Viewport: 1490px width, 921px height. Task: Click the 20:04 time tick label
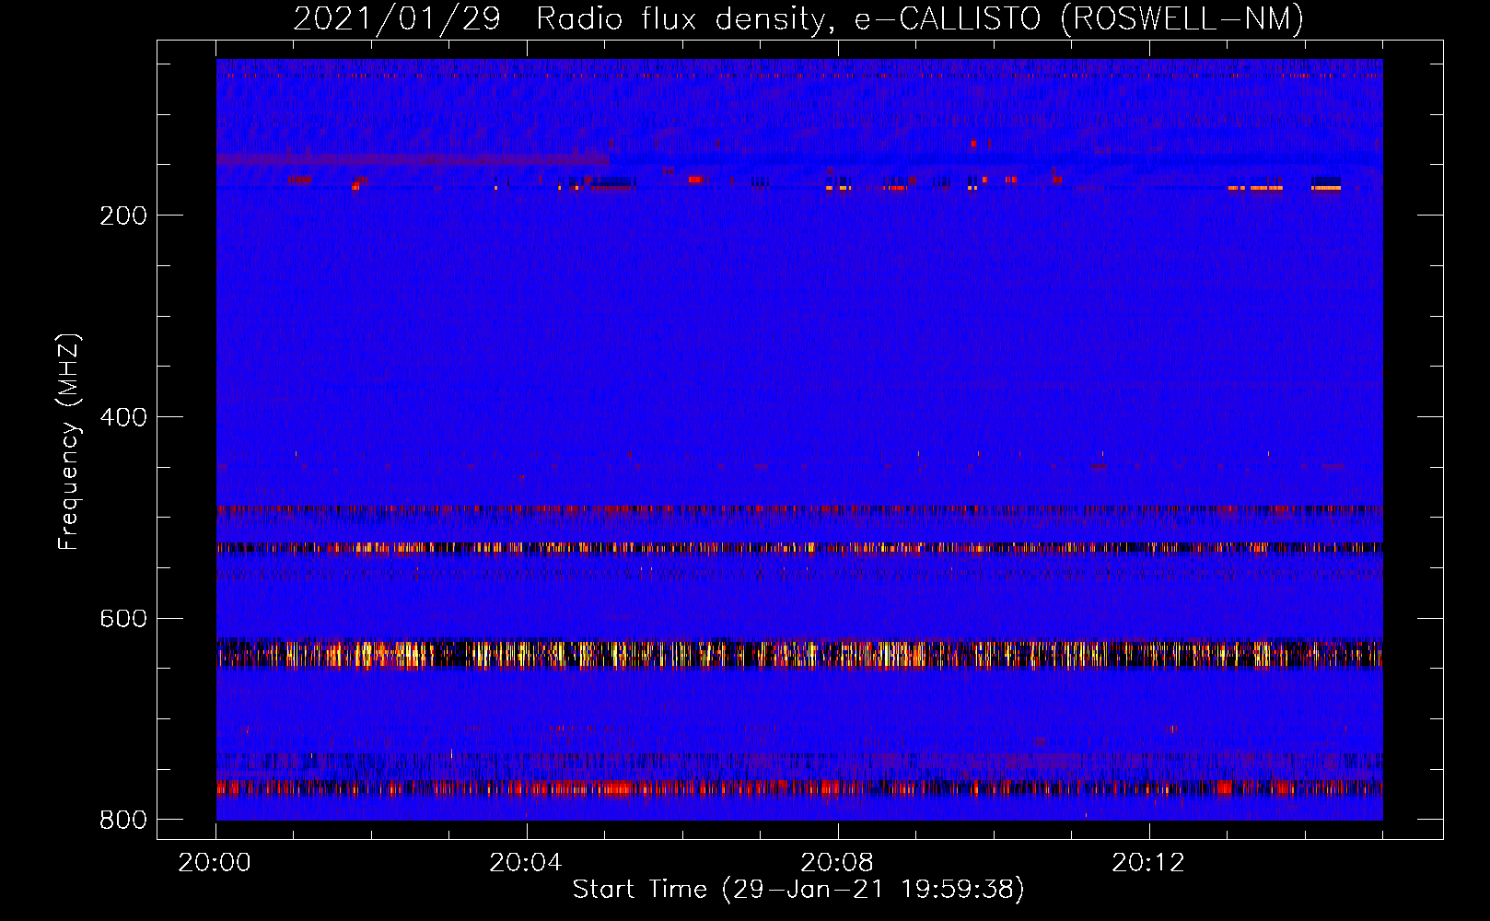click(x=526, y=863)
